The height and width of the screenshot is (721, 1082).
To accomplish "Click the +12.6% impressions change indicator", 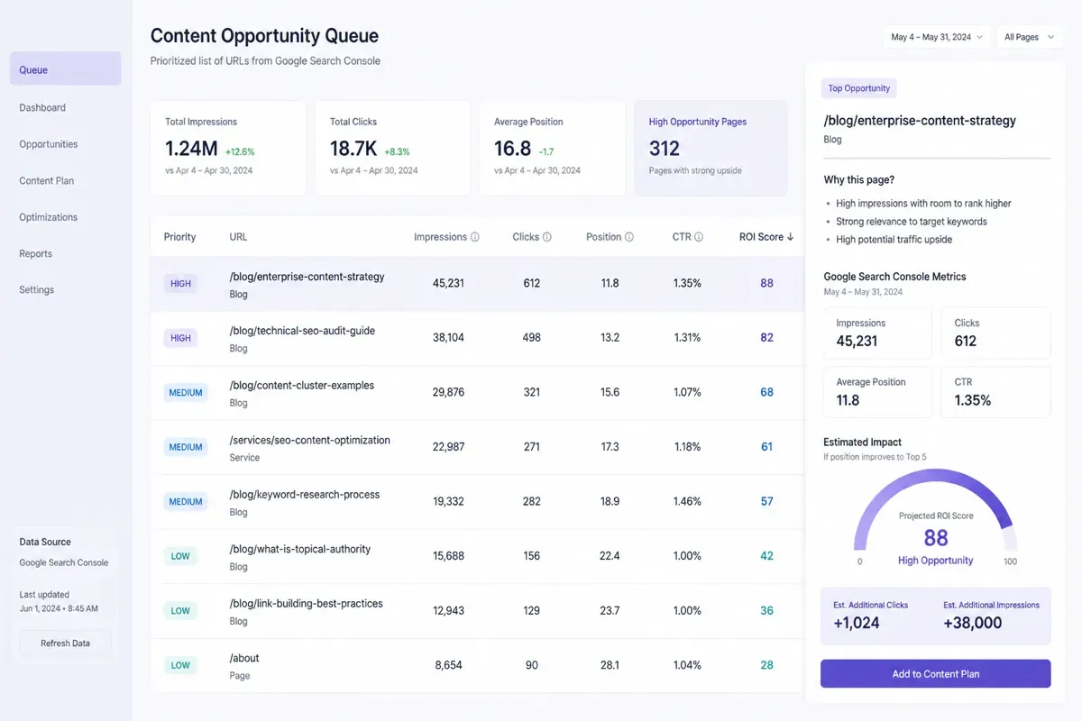I will tap(240, 151).
